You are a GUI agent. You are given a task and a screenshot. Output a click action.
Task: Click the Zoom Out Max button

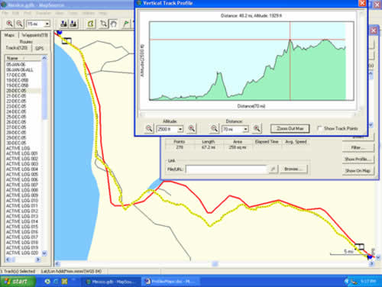[290, 128]
